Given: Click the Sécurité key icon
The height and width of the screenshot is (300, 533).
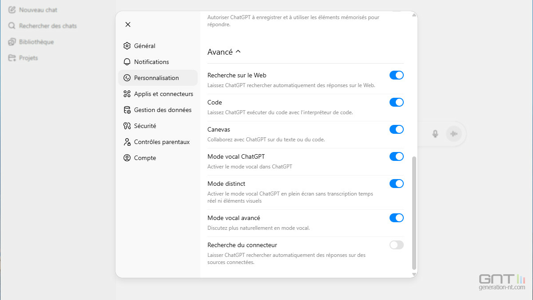Looking at the screenshot, I should tap(127, 126).
